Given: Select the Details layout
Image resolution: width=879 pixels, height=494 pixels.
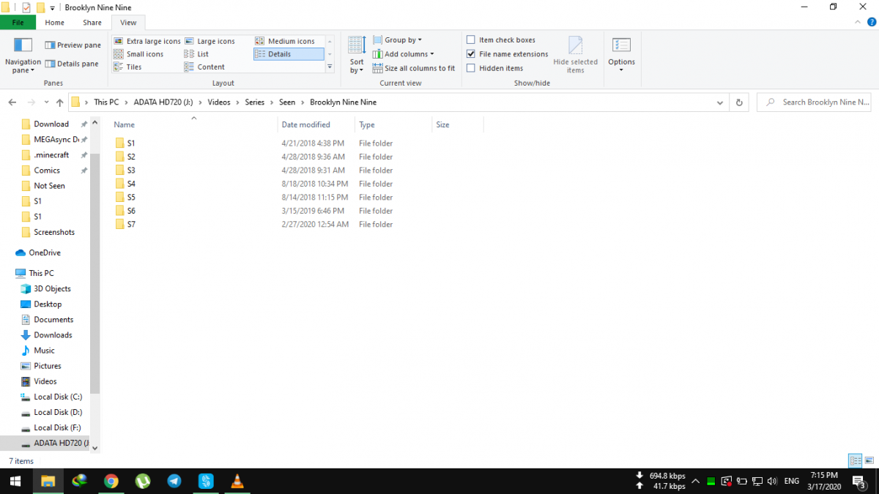Looking at the screenshot, I should [x=289, y=54].
